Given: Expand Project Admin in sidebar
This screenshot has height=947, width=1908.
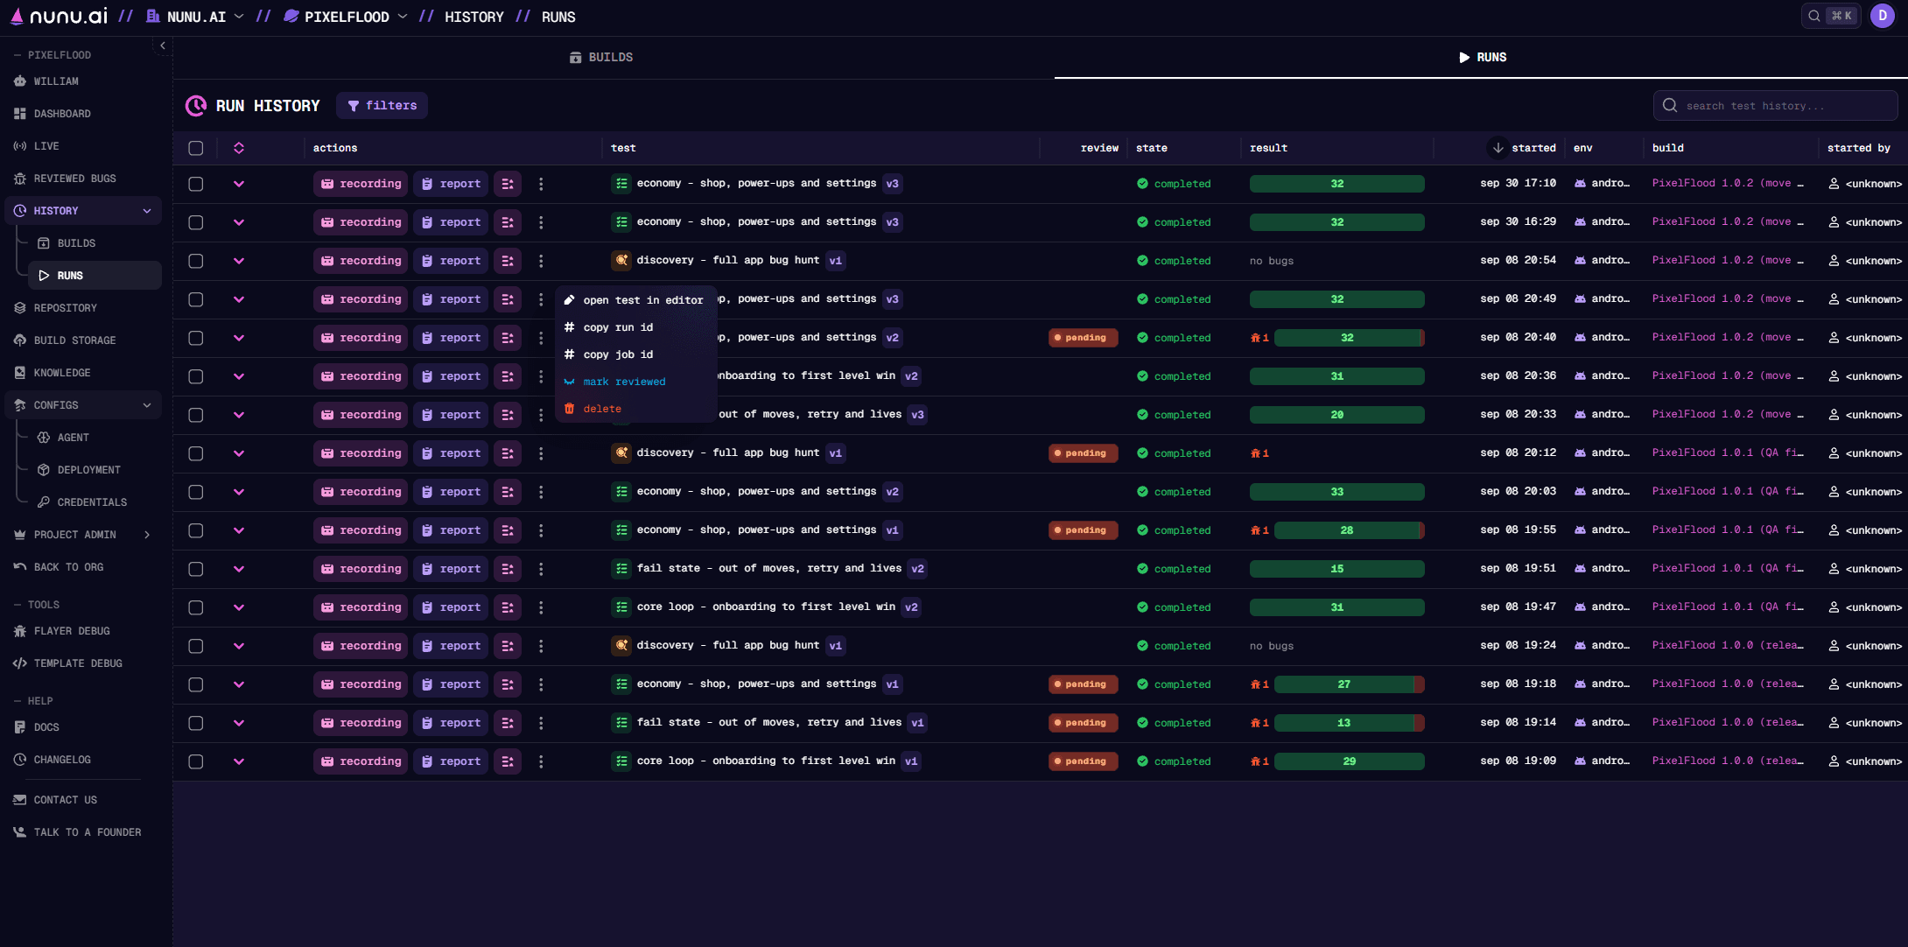Looking at the screenshot, I should coord(147,535).
